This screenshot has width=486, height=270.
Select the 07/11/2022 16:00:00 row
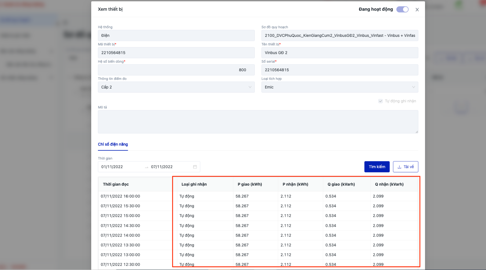(x=121, y=196)
